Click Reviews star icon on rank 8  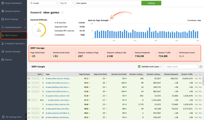point(29,109)
